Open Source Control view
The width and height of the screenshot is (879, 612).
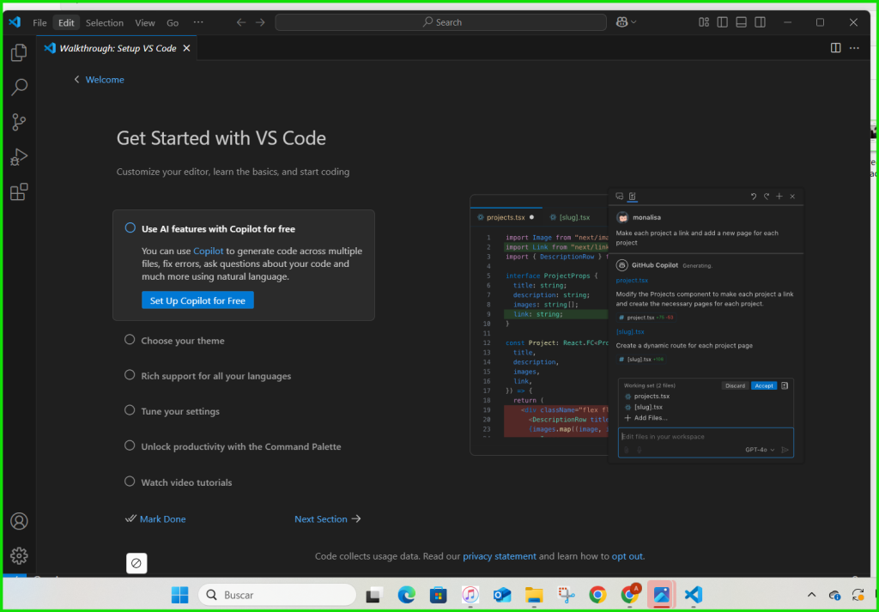(x=19, y=123)
